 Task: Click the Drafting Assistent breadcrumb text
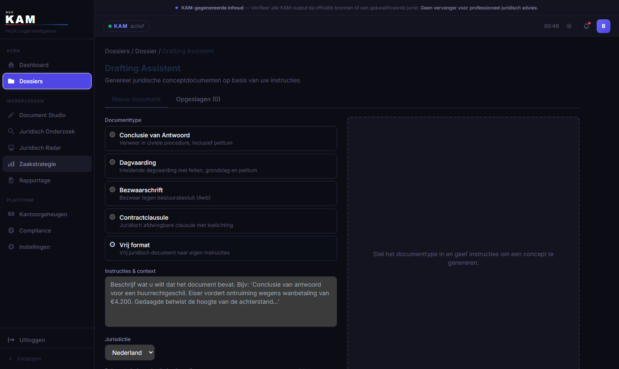click(x=188, y=51)
